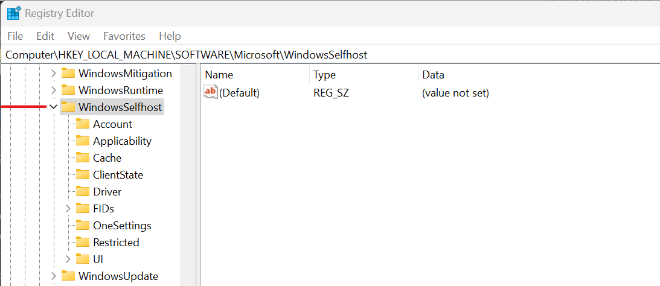Screen dimensions: 660x286
Task: Select the WindowsMitigation key label
Action: pos(125,74)
